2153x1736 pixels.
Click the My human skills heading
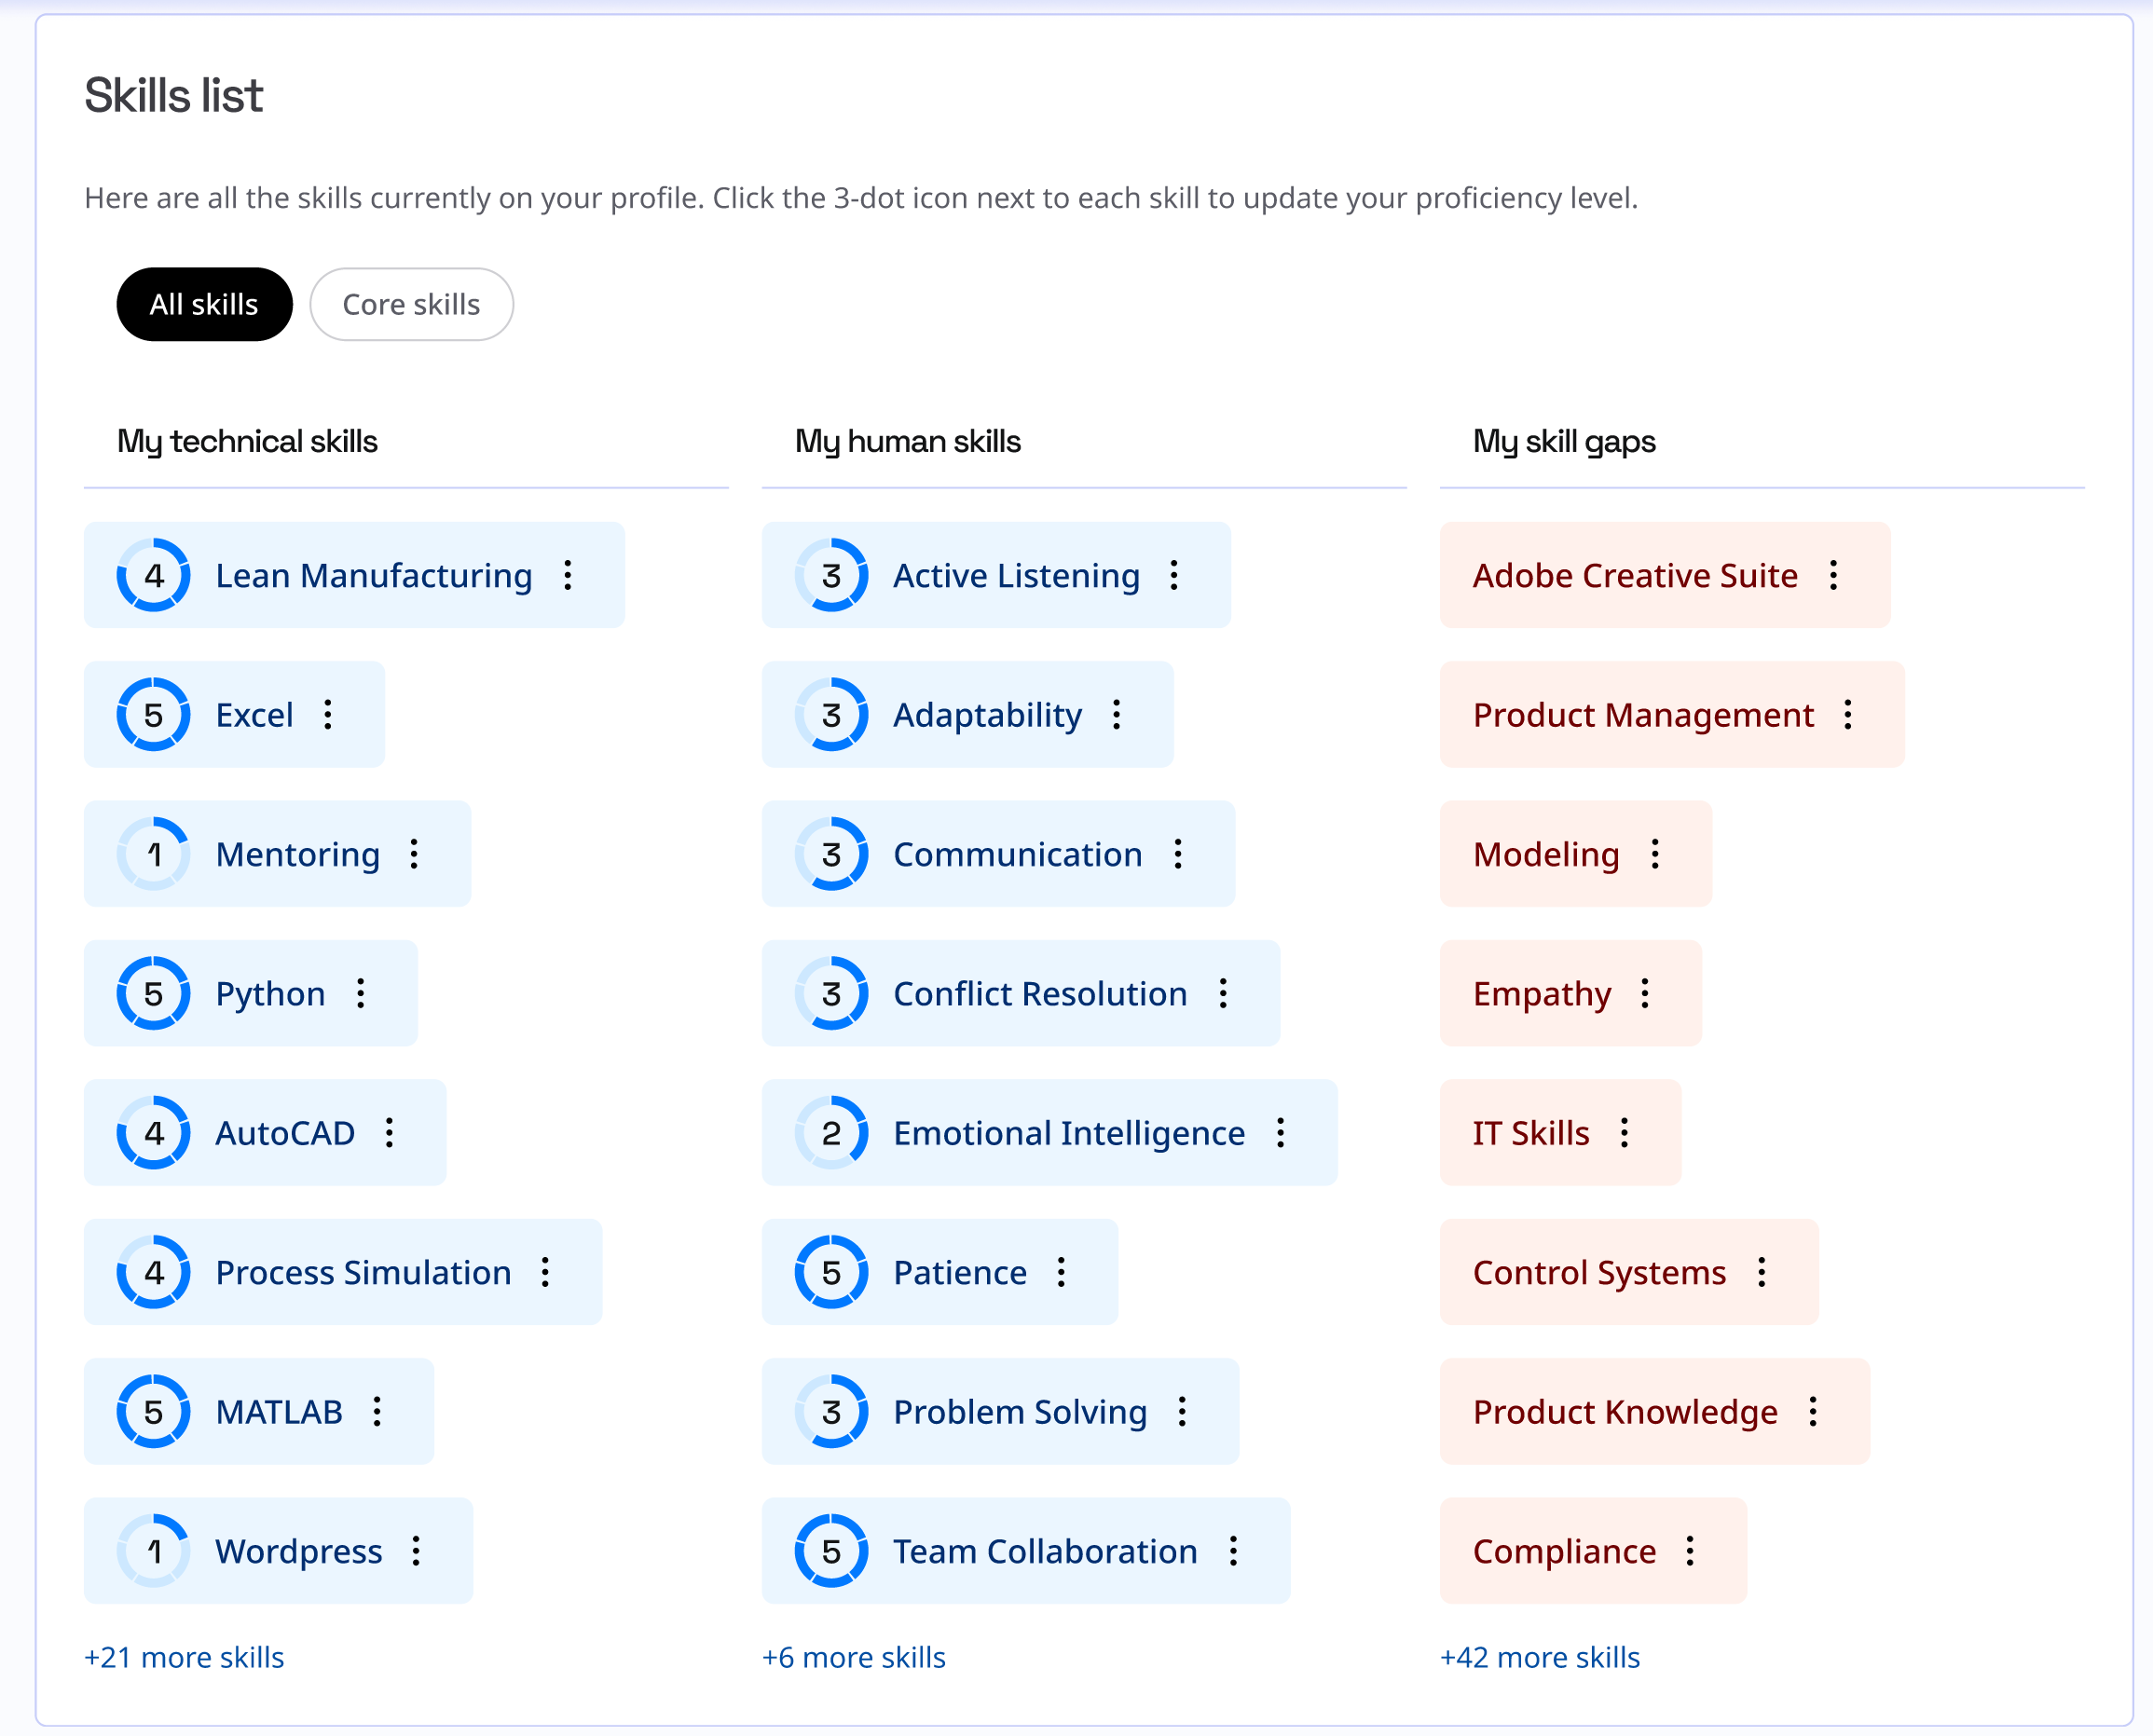click(908, 442)
